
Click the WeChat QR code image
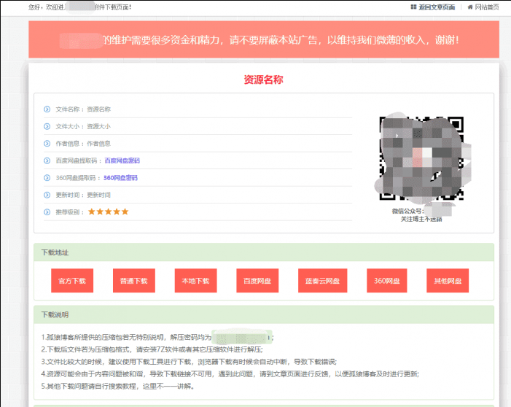click(x=421, y=158)
